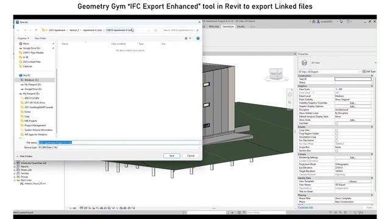The image size is (390, 219).
Task: Click the Save button in Save As dialog
Action: coord(172,156)
